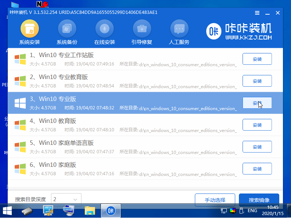Select the '1、Win10 专业工作站版' title
Screen dimensions: 291x218
point(62,55)
